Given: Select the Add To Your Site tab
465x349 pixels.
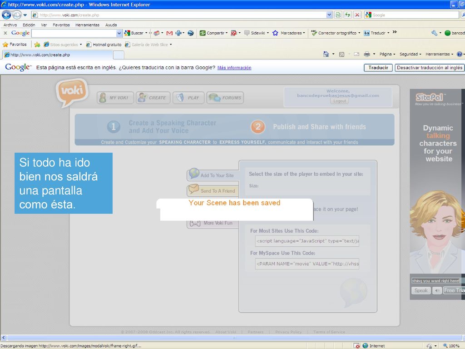Looking at the screenshot, I should (x=213, y=175).
